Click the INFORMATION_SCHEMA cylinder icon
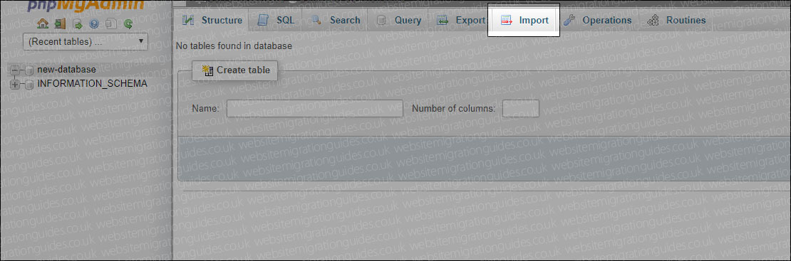The height and width of the screenshot is (261, 791). pos(29,84)
